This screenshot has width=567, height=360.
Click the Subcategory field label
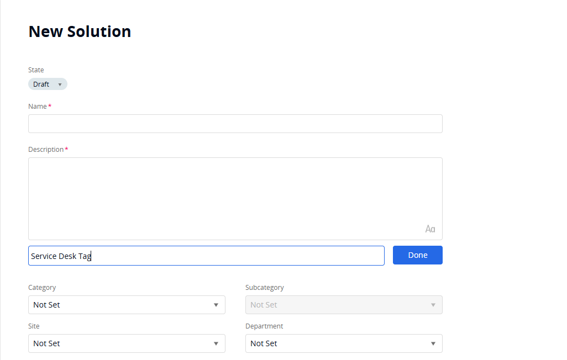tap(264, 288)
